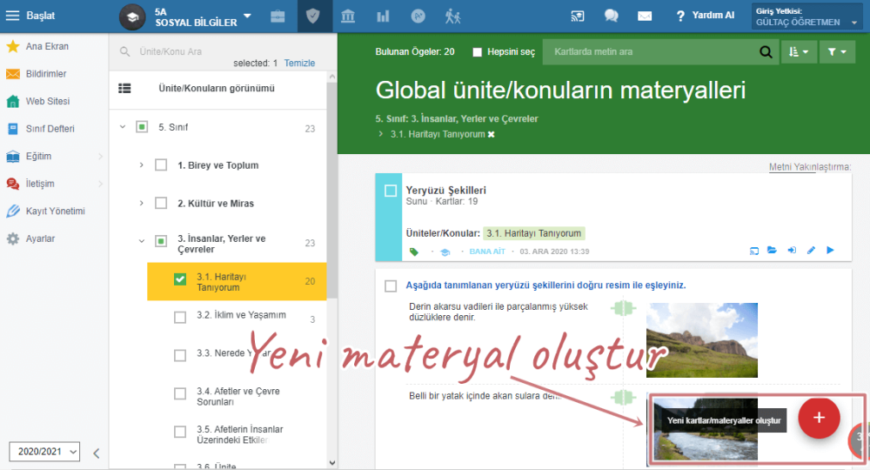Click the A+ grades circle icon
This screenshot has width=870, height=470.
418,17
